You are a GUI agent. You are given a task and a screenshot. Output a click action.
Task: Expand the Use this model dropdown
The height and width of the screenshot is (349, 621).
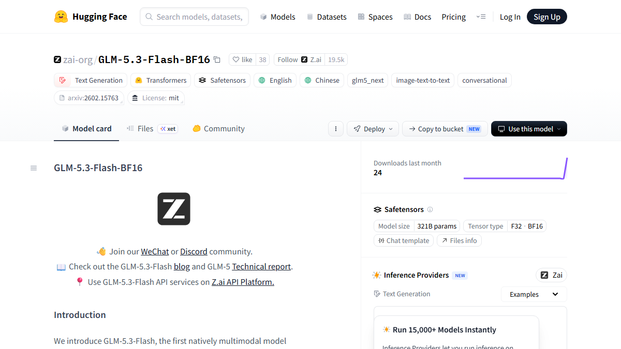(529, 129)
